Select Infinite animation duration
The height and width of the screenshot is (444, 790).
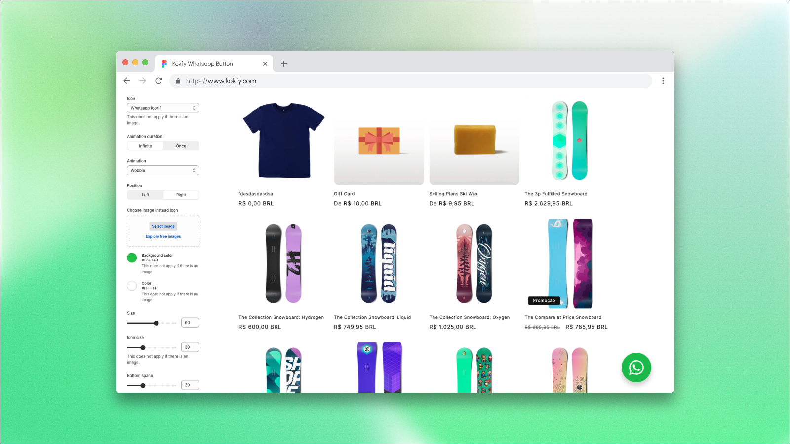pos(145,146)
